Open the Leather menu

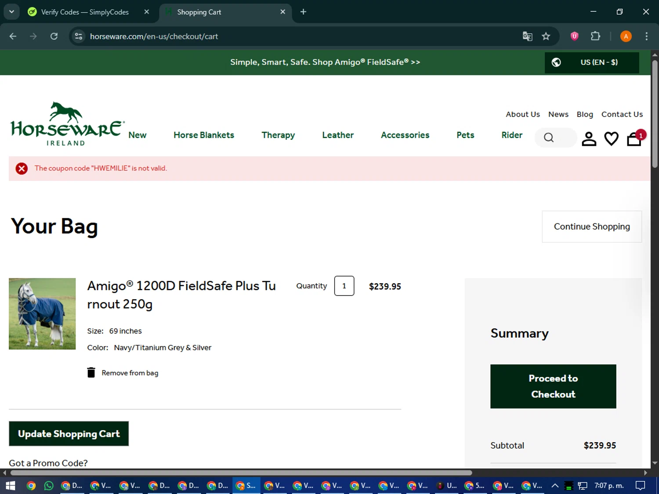tap(338, 135)
